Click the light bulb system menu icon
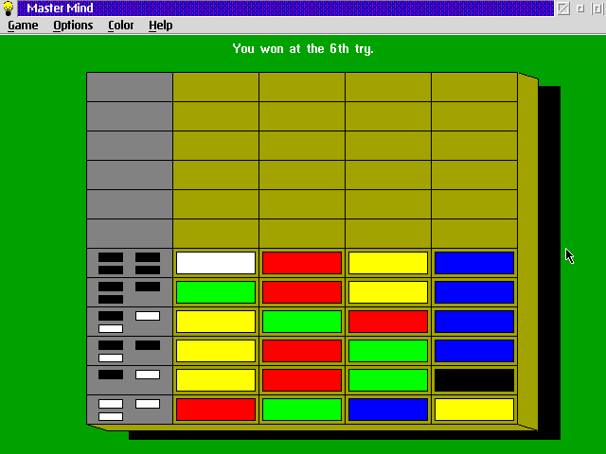606x454 pixels. pyautogui.click(x=9, y=9)
